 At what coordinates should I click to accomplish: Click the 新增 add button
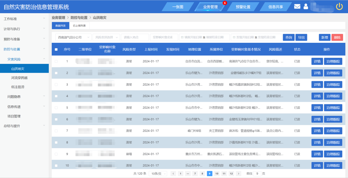click(325, 38)
